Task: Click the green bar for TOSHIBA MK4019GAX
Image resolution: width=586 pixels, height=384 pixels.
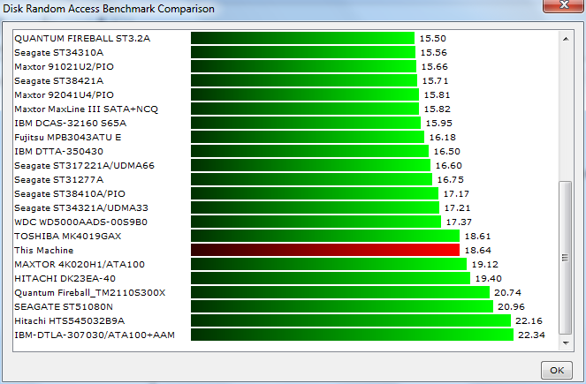Action: pos(325,236)
